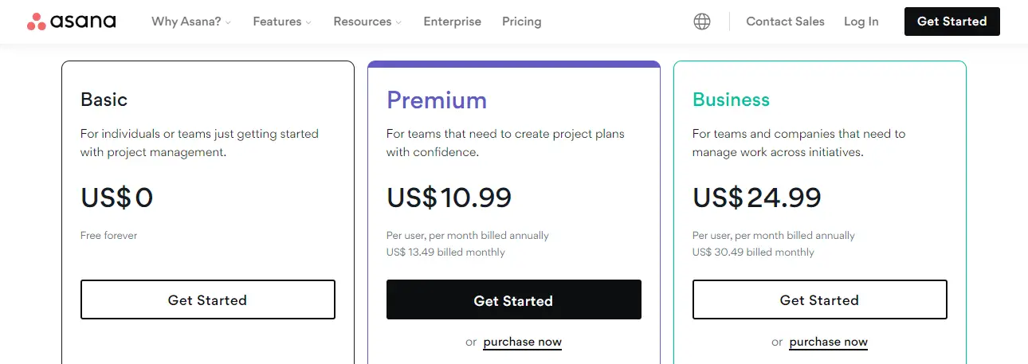Image resolution: width=1028 pixels, height=364 pixels.
Task: Expand the Features dropdown menu
Action: (282, 22)
